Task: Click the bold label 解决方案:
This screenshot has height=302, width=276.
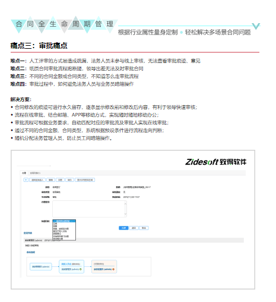Action: pos(21,99)
